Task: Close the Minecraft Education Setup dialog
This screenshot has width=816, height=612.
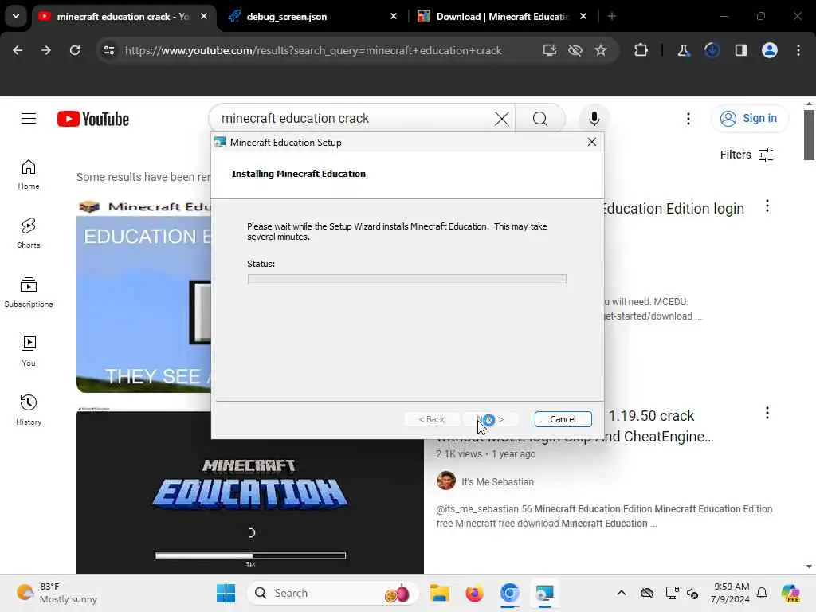Action: click(592, 142)
